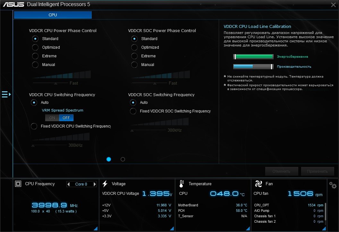This screenshot has width=339, height=232.
Task: Expand the Fan panel corner arrow
Action: coord(324,228)
